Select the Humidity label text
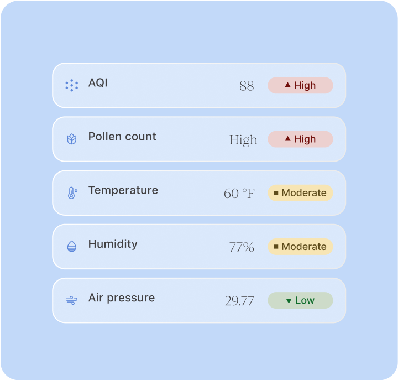Screen dimensions: 398x380 113,244
